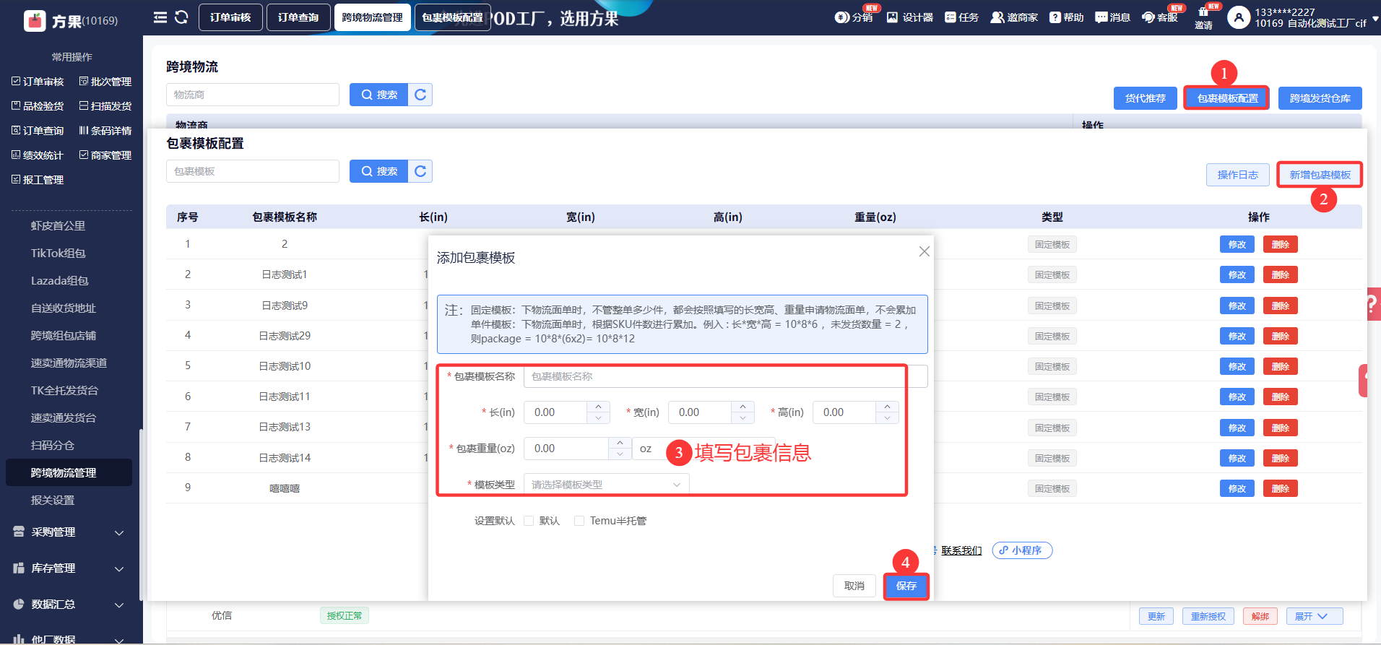This screenshot has width=1381, height=645.
Task: Click the user avatar icon
Action: [x=1239, y=17]
